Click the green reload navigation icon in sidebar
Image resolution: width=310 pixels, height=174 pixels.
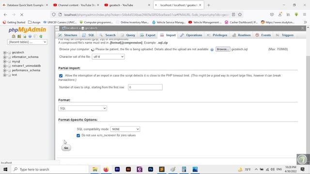tap(41, 36)
